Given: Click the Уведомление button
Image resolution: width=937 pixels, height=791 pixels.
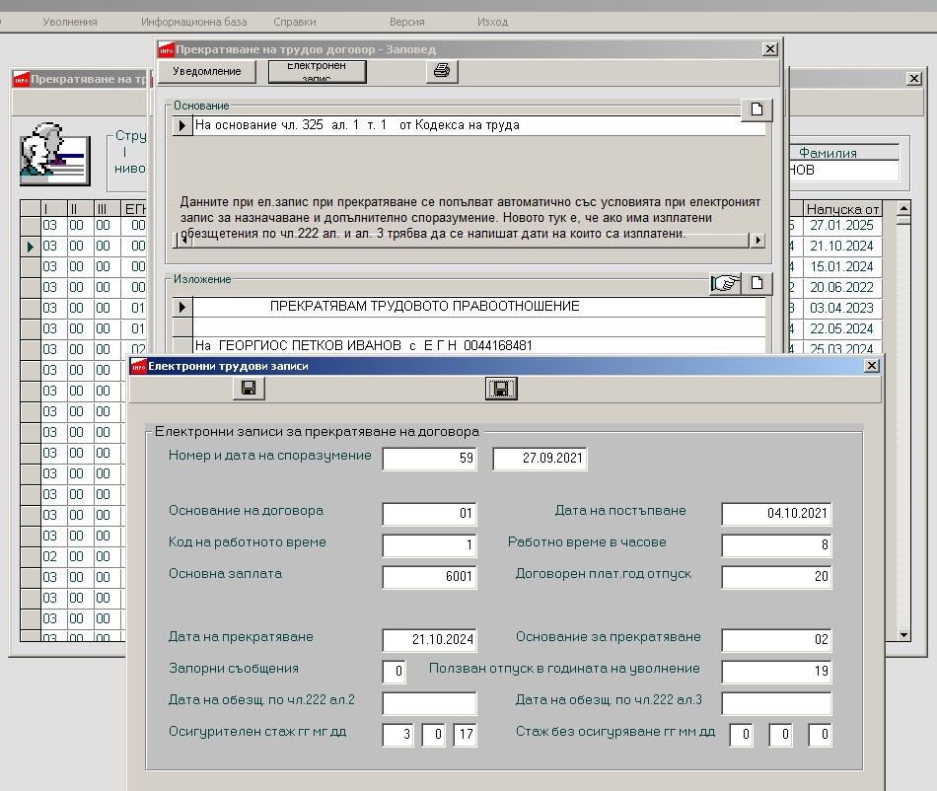Looking at the screenshot, I should click(207, 72).
